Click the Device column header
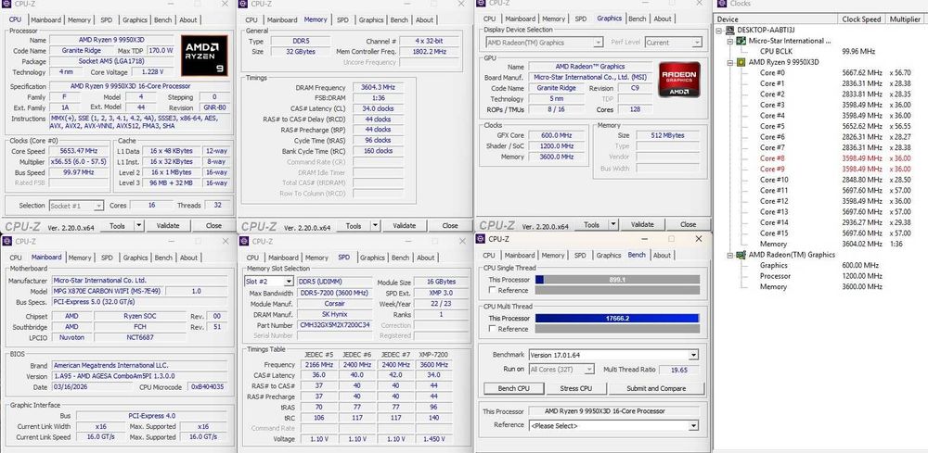 pyautogui.click(x=777, y=19)
